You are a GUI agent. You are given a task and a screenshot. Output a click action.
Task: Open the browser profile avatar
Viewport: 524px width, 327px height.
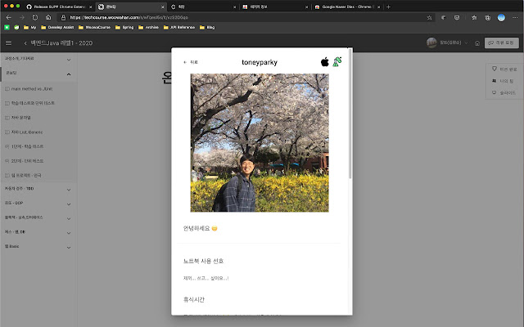coord(501,18)
